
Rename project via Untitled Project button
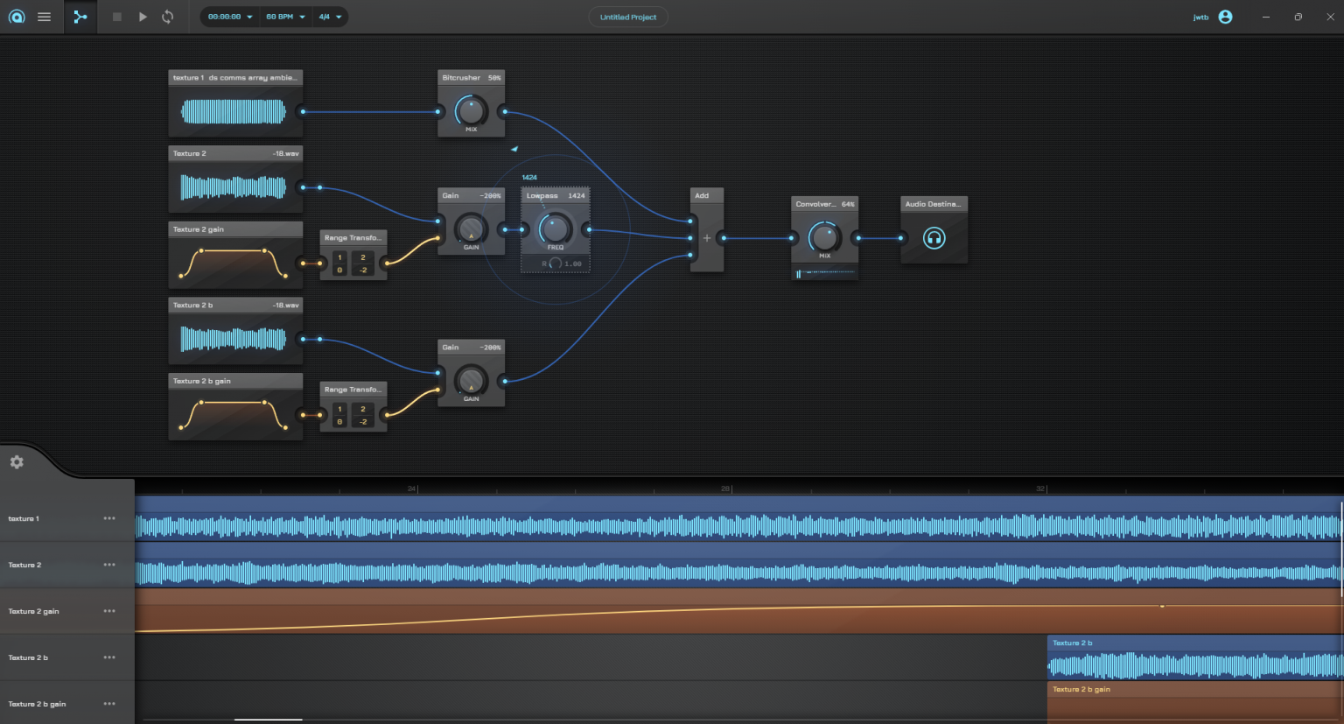coord(628,16)
